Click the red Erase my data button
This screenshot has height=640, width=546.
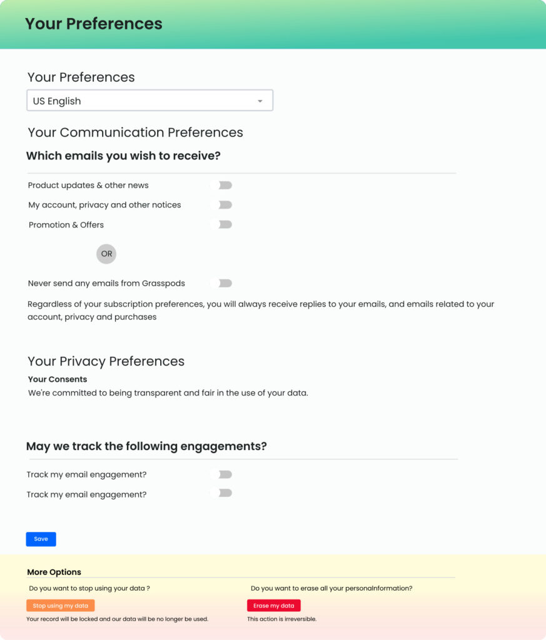click(273, 606)
